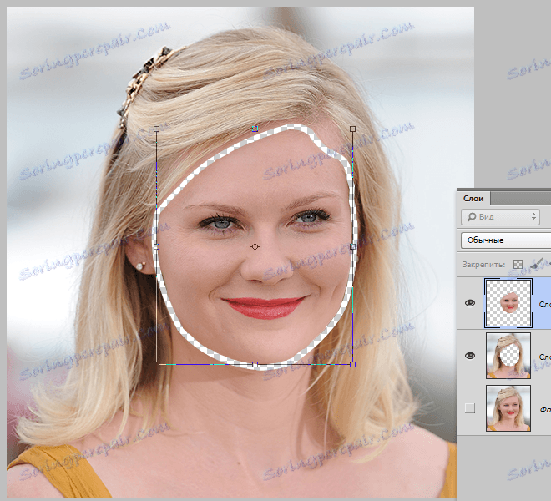Screen dimensions: 551x501
Task: Click the original photo background layer thumbnail
Action: click(508, 408)
